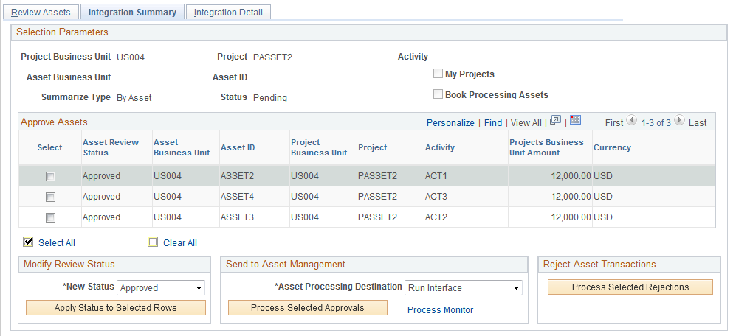Expand the Asset Processing Destination dropdown

[464, 287]
